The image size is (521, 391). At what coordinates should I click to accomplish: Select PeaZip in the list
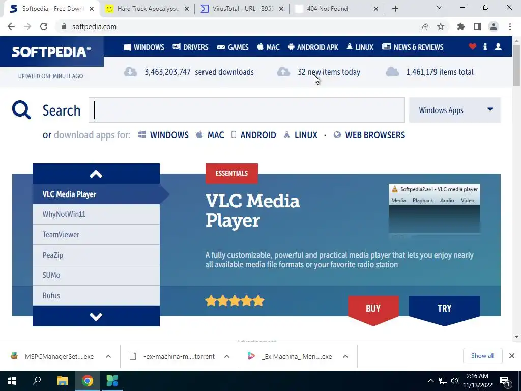(96, 255)
